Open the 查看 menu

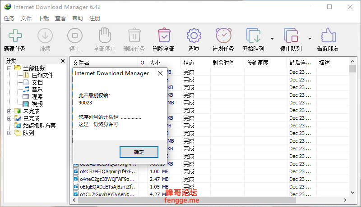tap(60, 18)
